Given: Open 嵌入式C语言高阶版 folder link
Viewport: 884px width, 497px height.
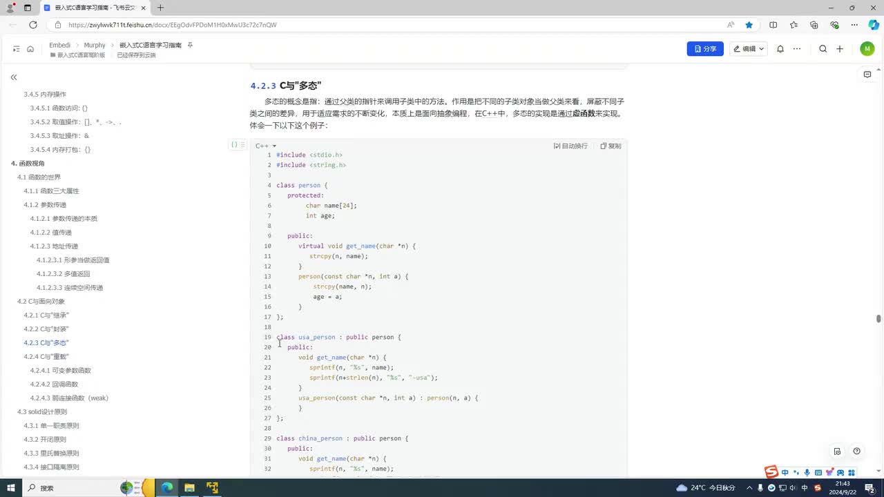Looking at the screenshot, I should [x=78, y=55].
